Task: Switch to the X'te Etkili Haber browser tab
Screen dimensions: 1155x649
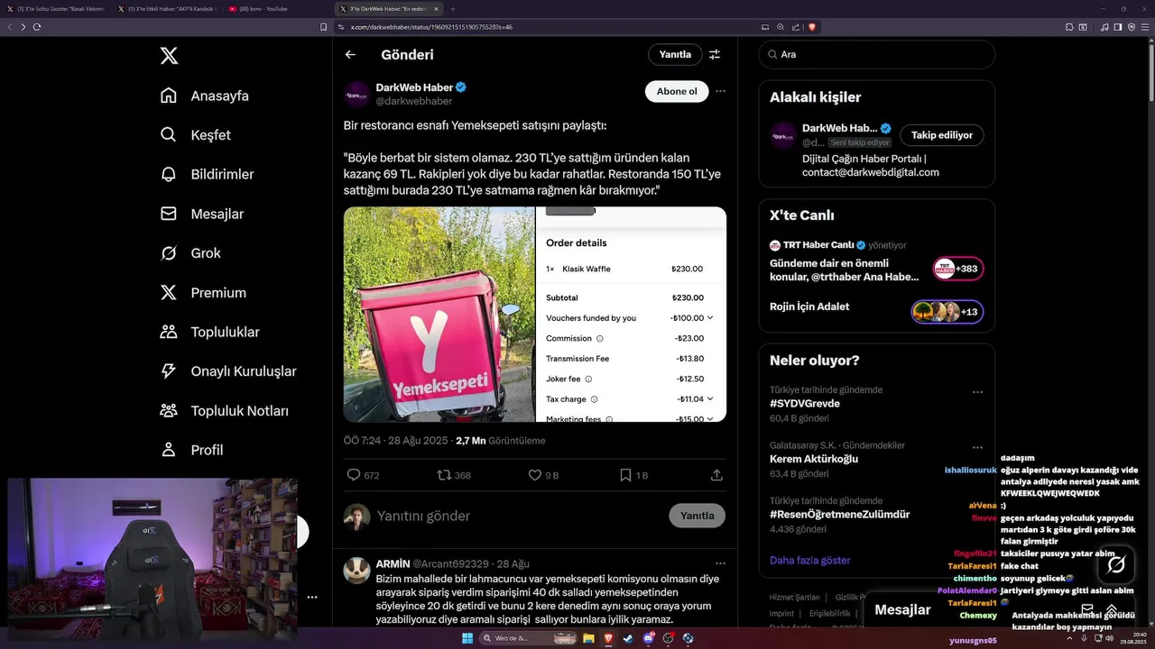Action: pos(166,8)
